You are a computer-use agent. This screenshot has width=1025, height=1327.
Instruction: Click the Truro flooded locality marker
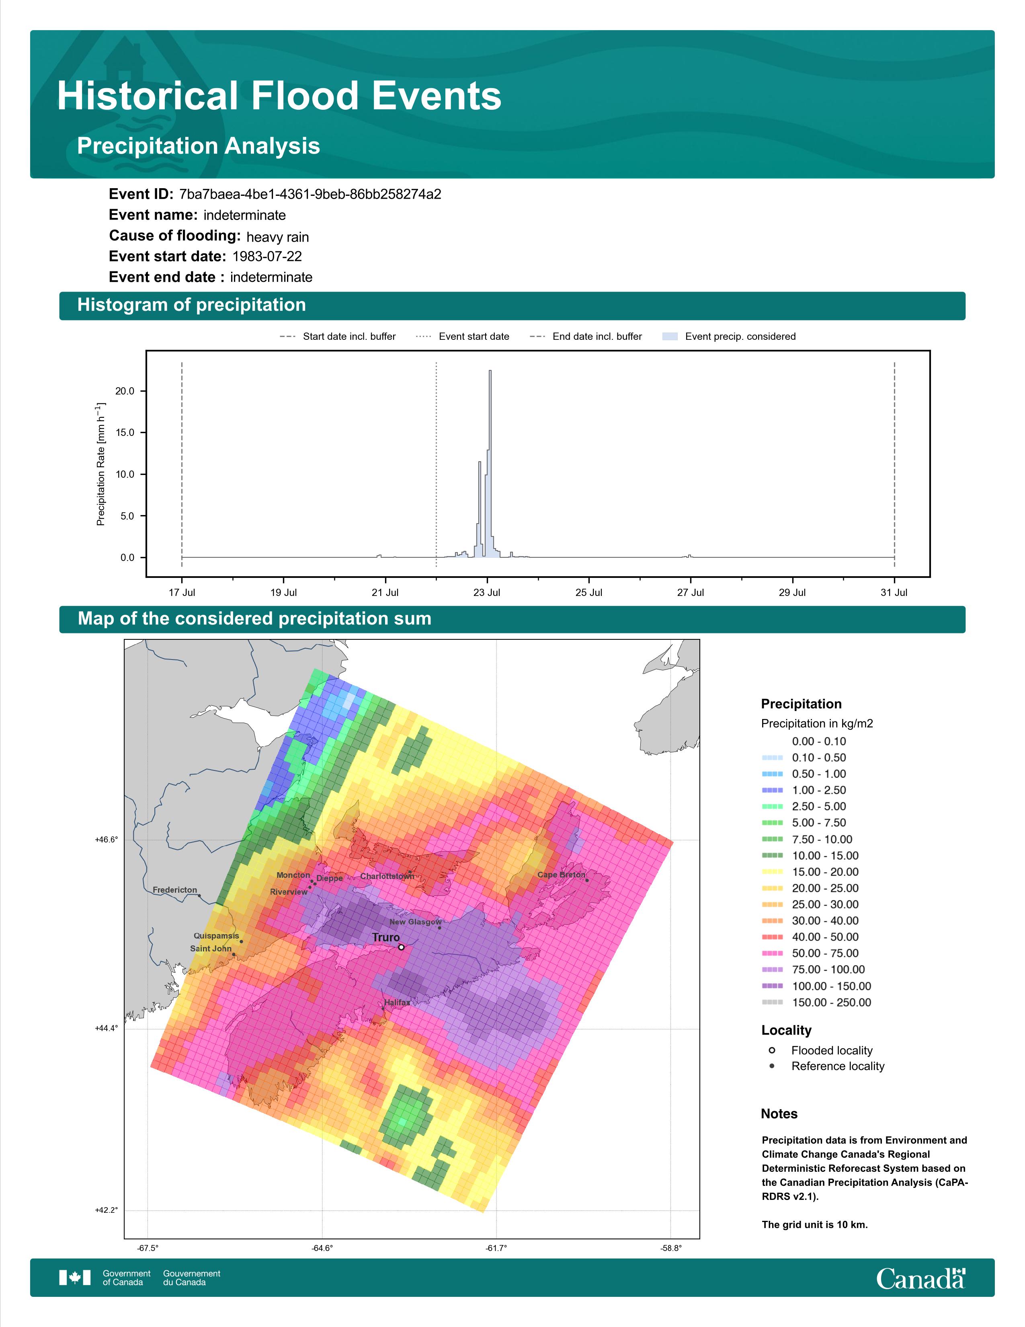[402, 947]
